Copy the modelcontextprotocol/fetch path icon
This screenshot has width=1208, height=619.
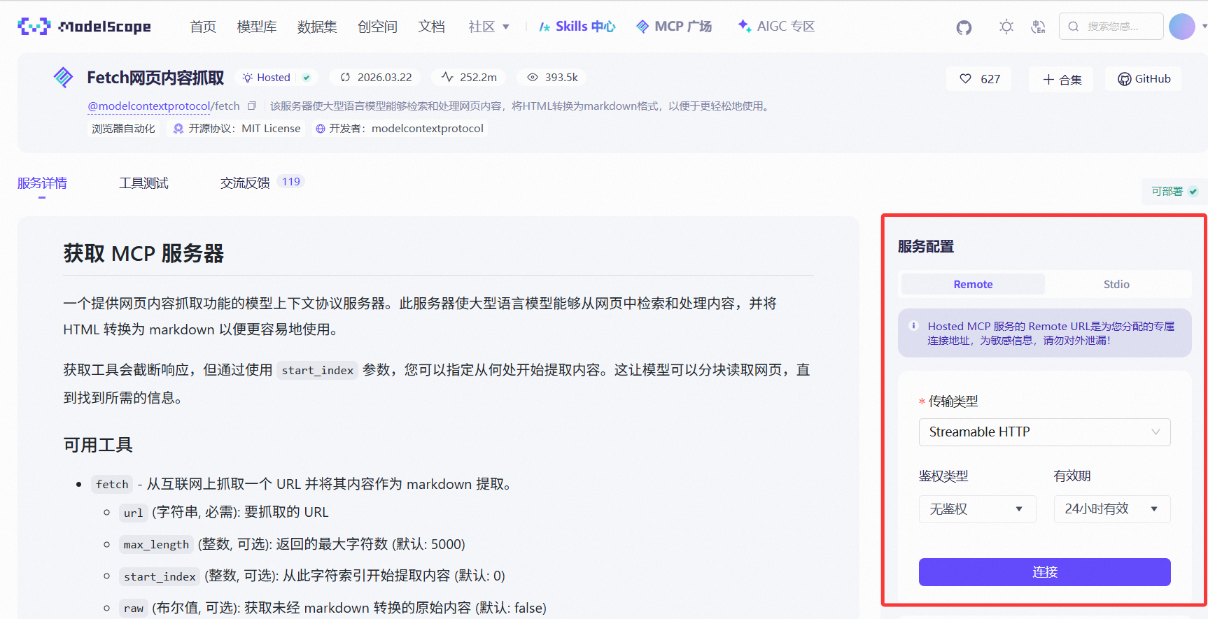click(x=252, y=106)
